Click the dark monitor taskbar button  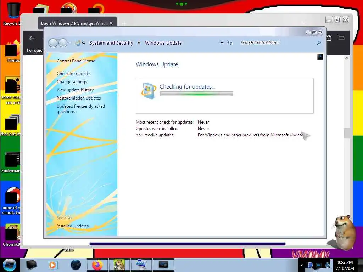pyautogui.click(x=163, y=265)
